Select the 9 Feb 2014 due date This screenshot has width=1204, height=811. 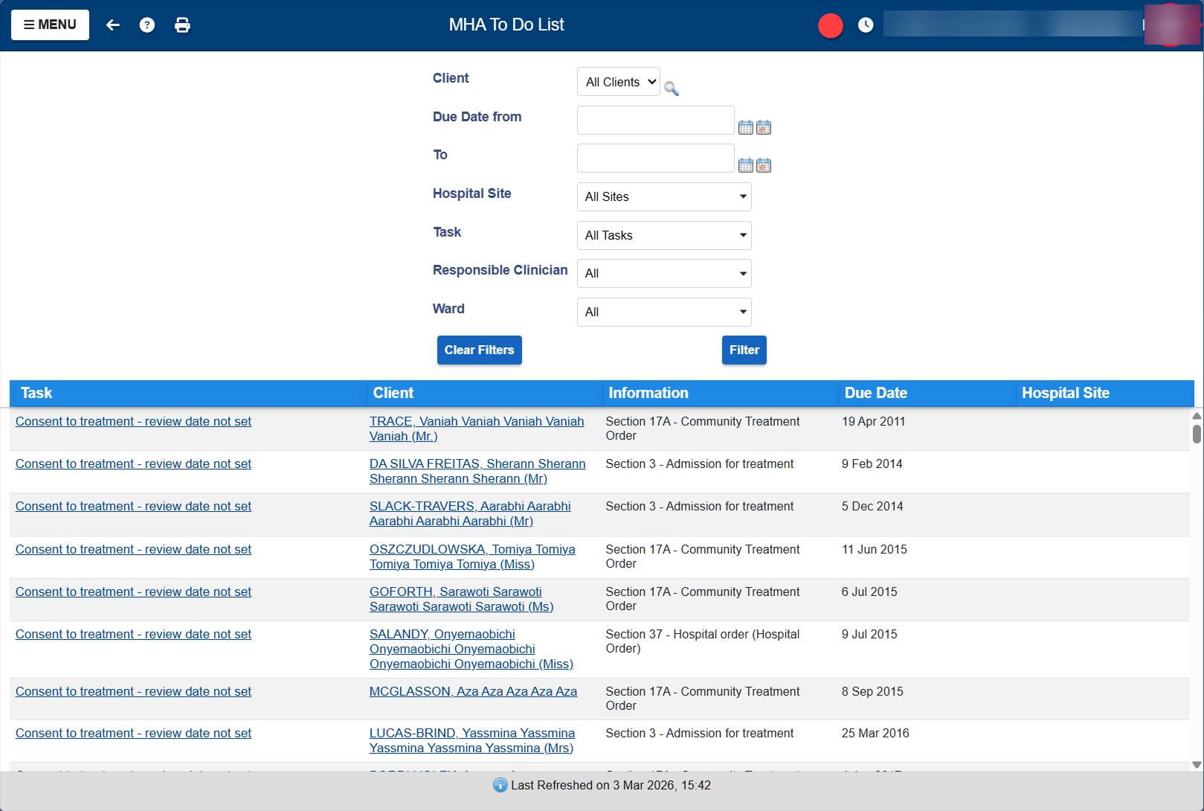[872, 464]
